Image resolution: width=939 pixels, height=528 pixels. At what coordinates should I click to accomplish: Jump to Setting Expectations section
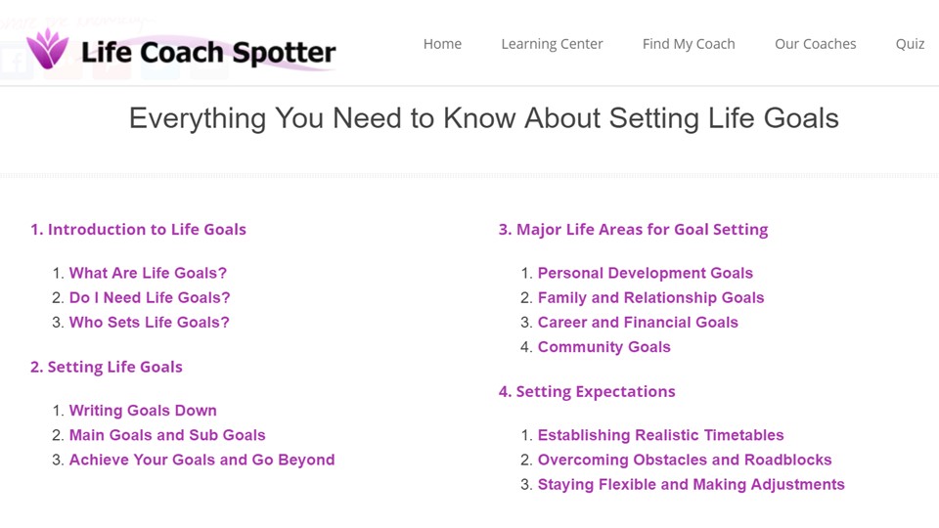(587, 391)
